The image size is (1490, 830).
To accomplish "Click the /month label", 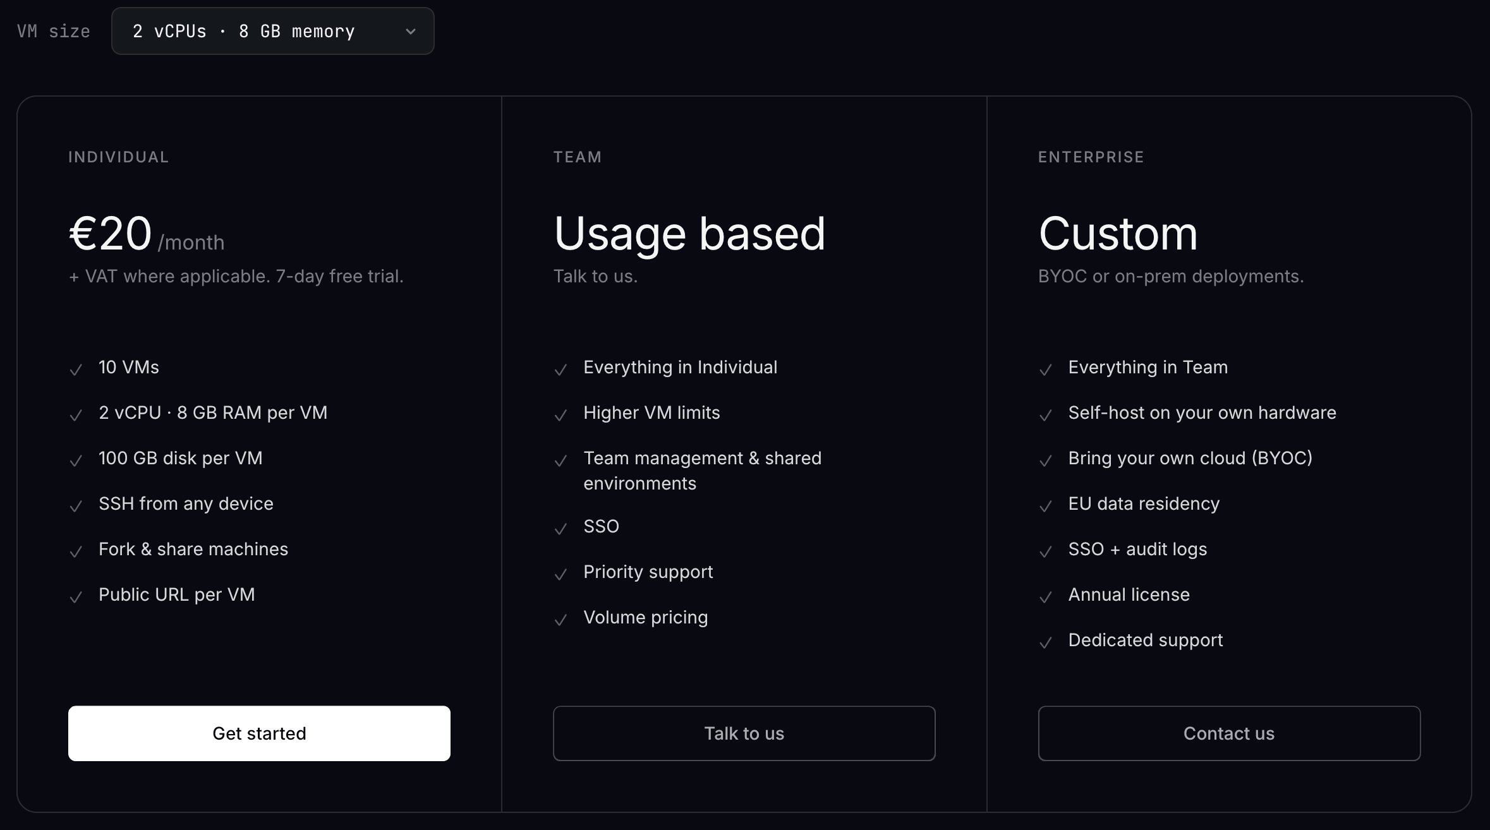I will tap(191, 243).
